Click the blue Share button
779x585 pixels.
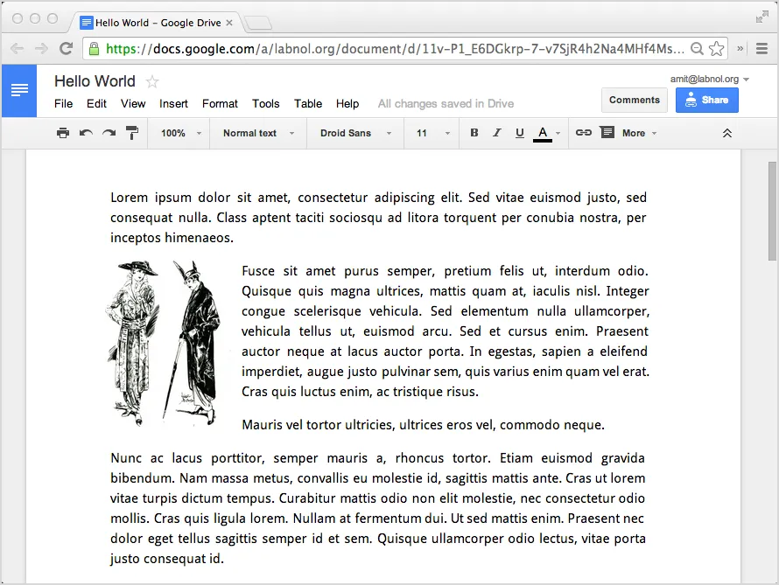tap(707, 100)
